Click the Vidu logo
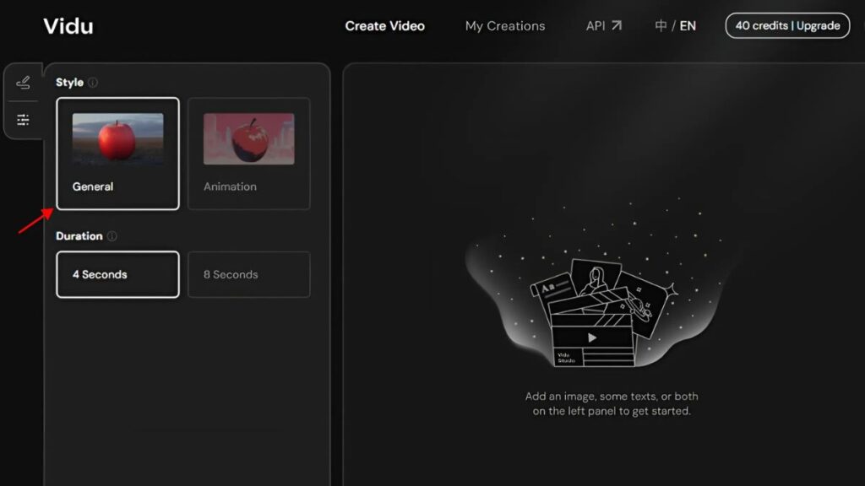This screenshot has width=865, height=486. (x=68, y=26)
